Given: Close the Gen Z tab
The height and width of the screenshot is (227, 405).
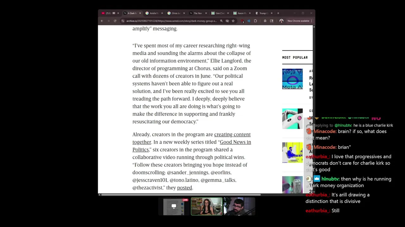Looking at the screenshot, I should pyautogui.click(x=228, y=13).
